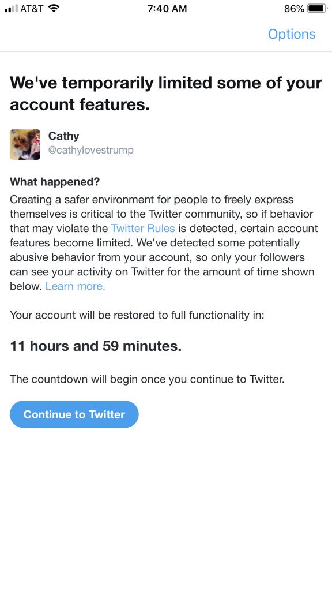Tap the What happened? subheading
The image size is (332, 591).
(x=55, y=182)
